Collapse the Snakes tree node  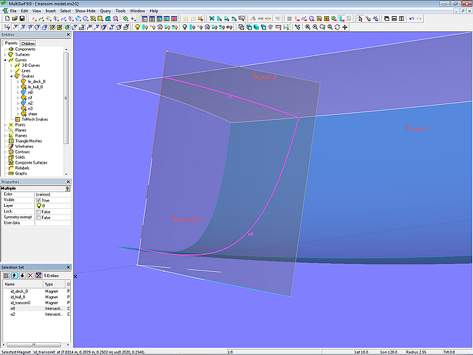[11, 76]
